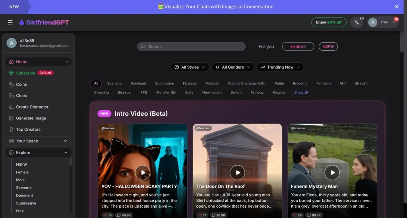Open NSFW under Explore in sidebar
This screenshot has height=218, width=407.
pos(21,164)
